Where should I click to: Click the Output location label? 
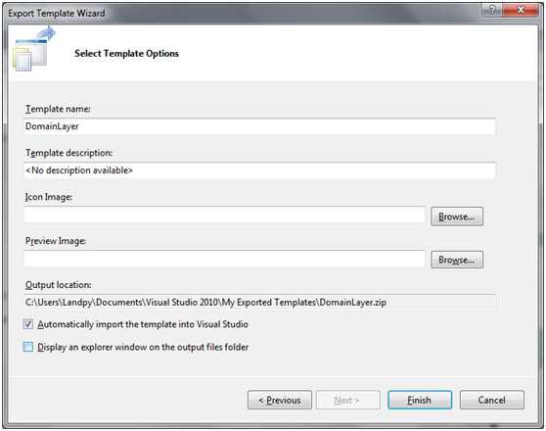pos(58,285)
